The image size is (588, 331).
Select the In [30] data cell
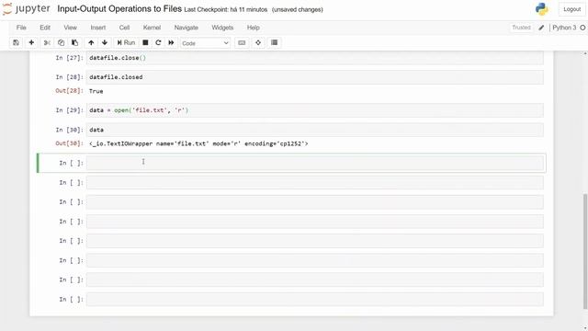point(314,130)
